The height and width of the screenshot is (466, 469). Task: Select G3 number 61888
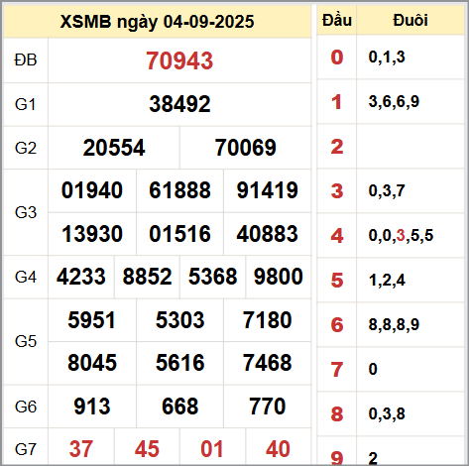(179, 190)
